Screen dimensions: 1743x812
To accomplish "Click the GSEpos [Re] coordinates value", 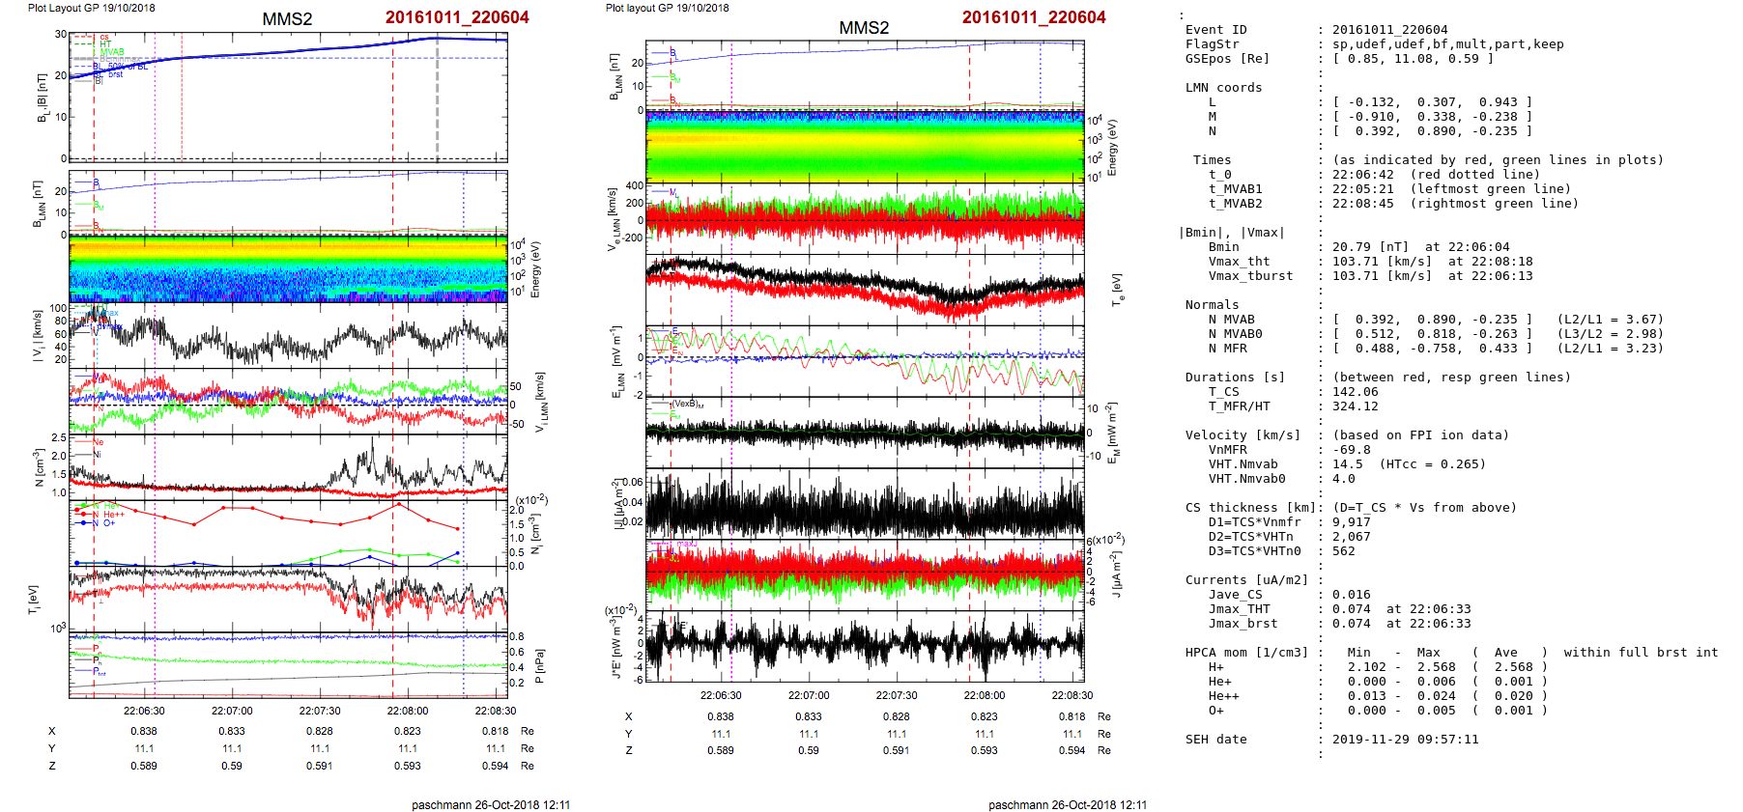I will [1413, 59].
